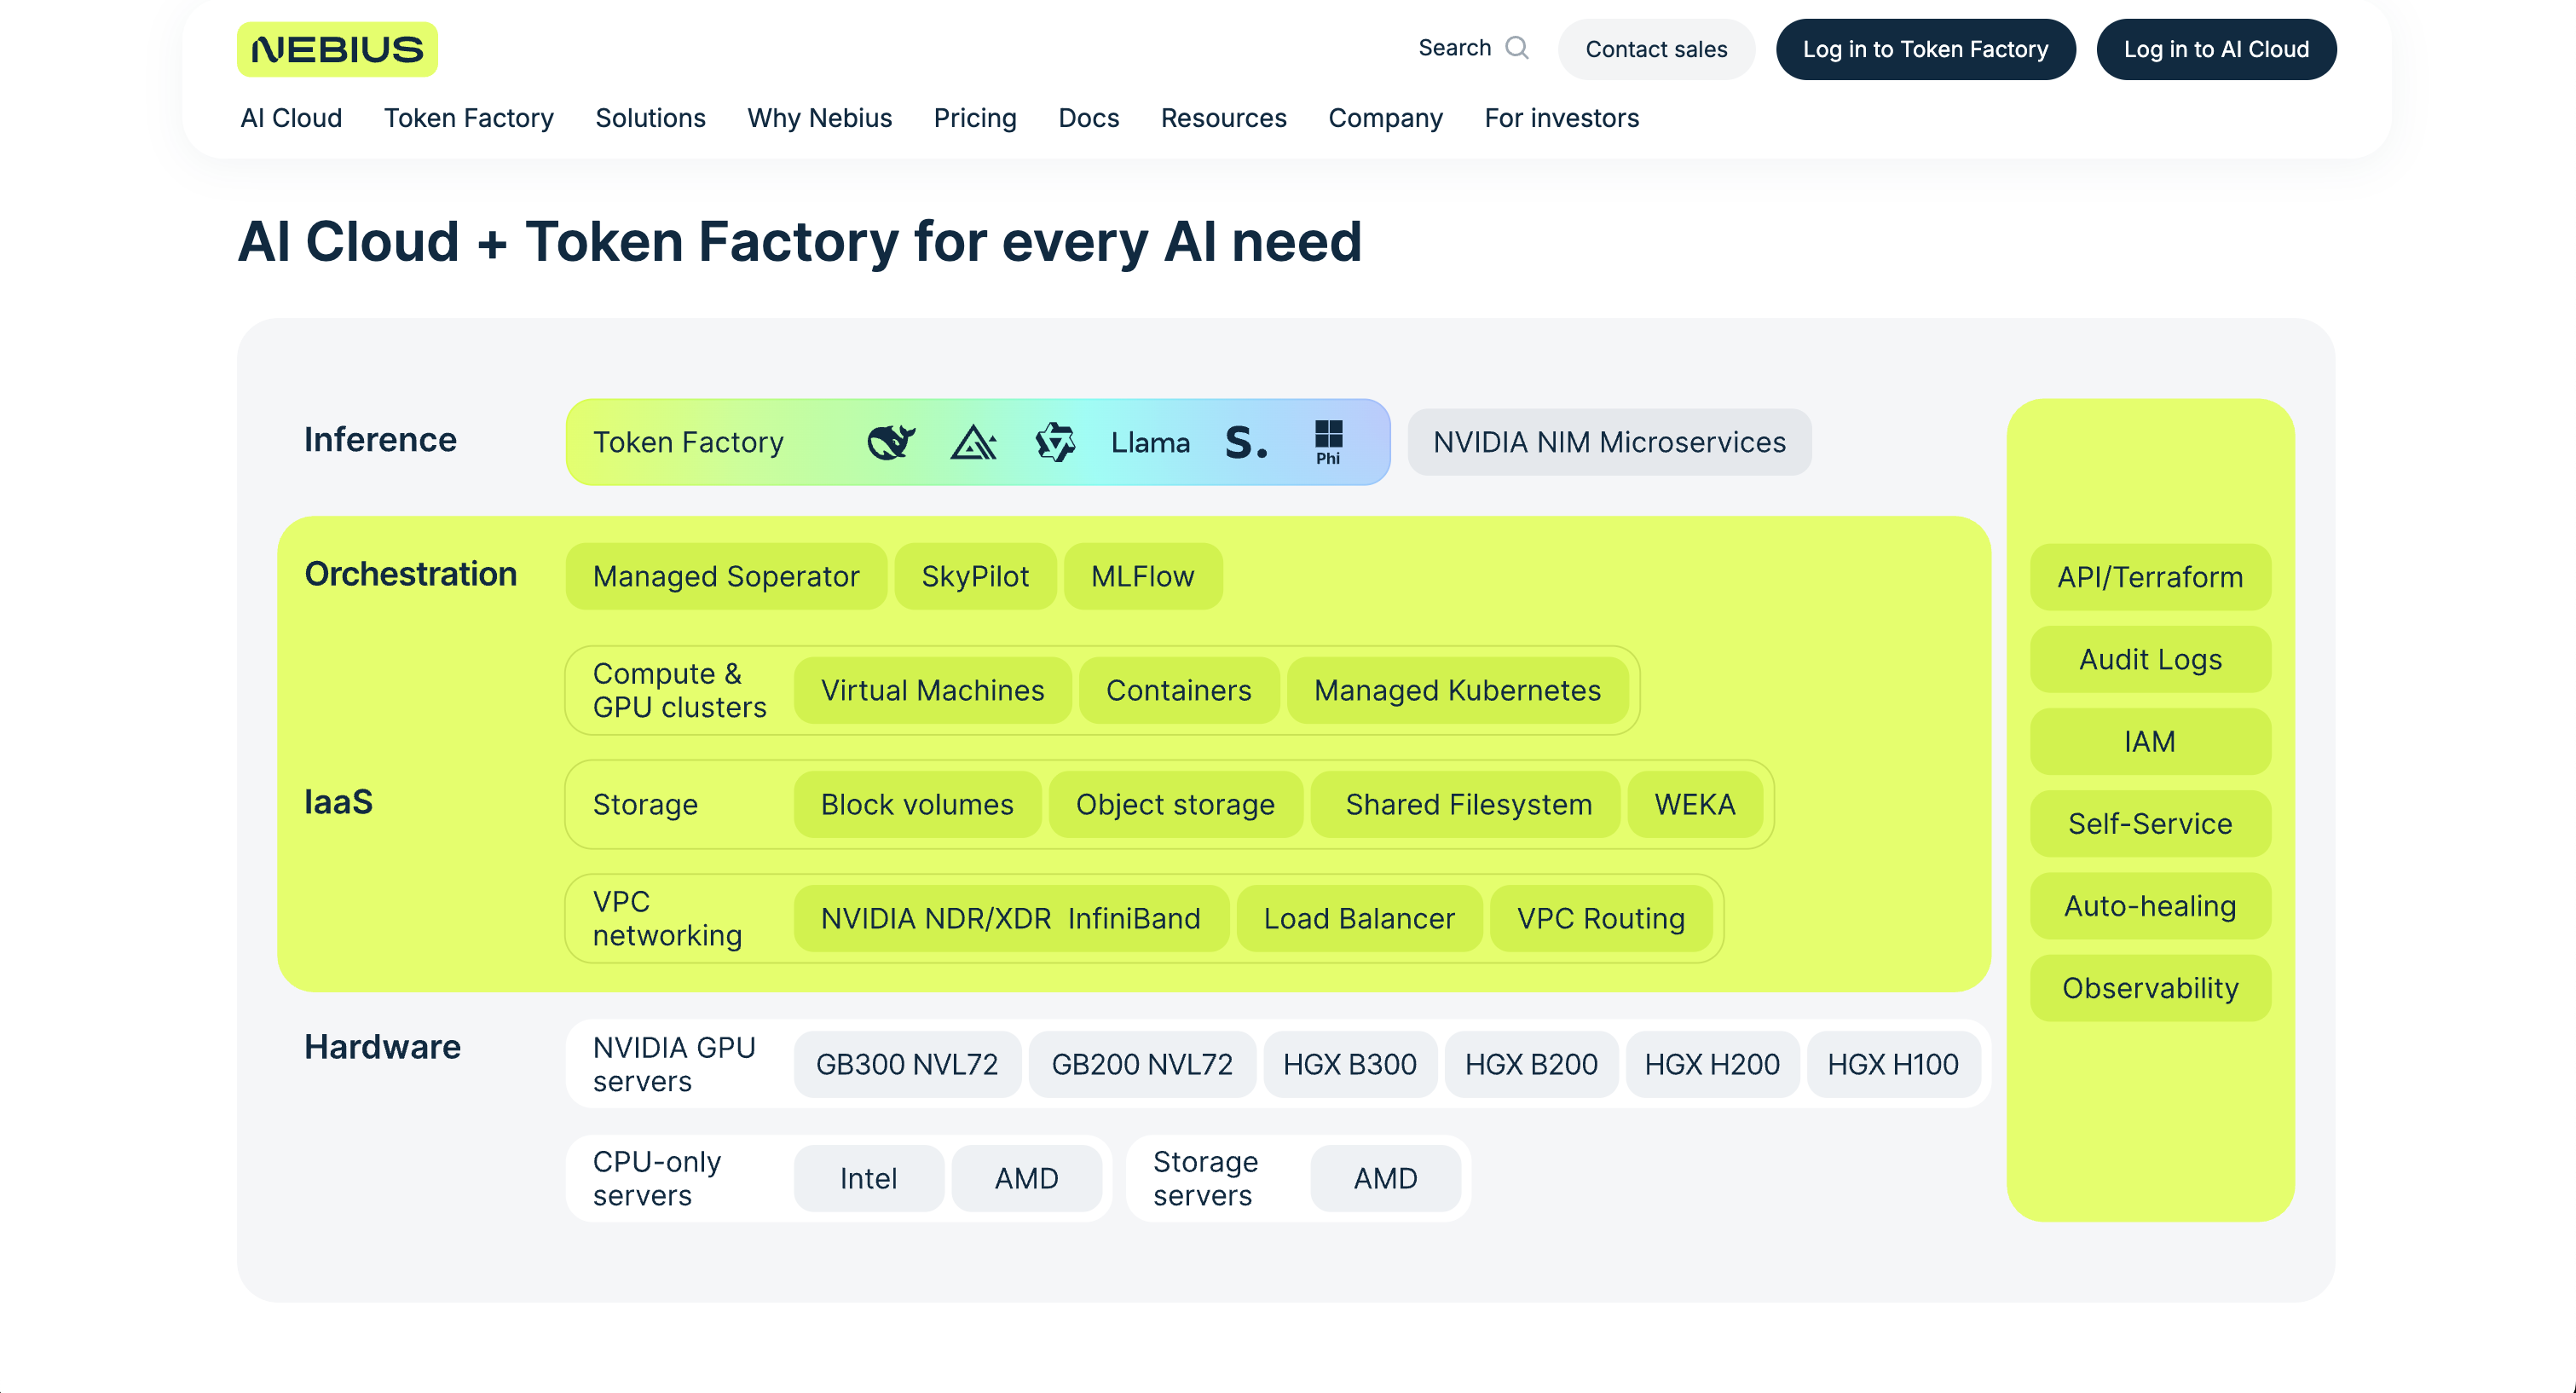The height and width of the screenshot is (1393, 2576).
Task: Click the 'Compute & GPU clusters' label
Action: tap(679, 690)
